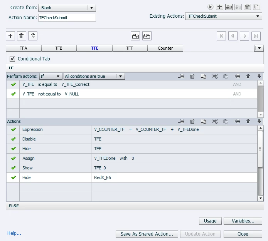Screen dimensions: 268x241
Task: Switch to the TFF tab
Action: pyautogui.click(x=130, y=48)
